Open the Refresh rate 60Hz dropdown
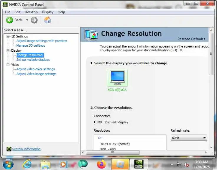The image size is (217, 170). point(189,138)
